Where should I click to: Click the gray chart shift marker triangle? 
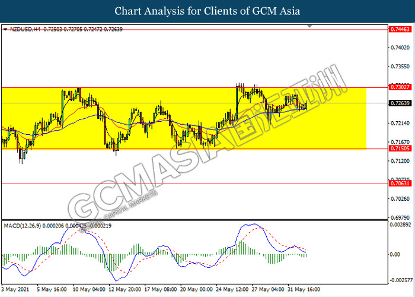[x=309, y=26]
